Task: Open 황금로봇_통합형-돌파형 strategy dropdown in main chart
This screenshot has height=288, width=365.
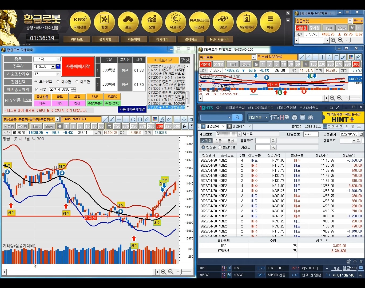Action: point(57,119)
